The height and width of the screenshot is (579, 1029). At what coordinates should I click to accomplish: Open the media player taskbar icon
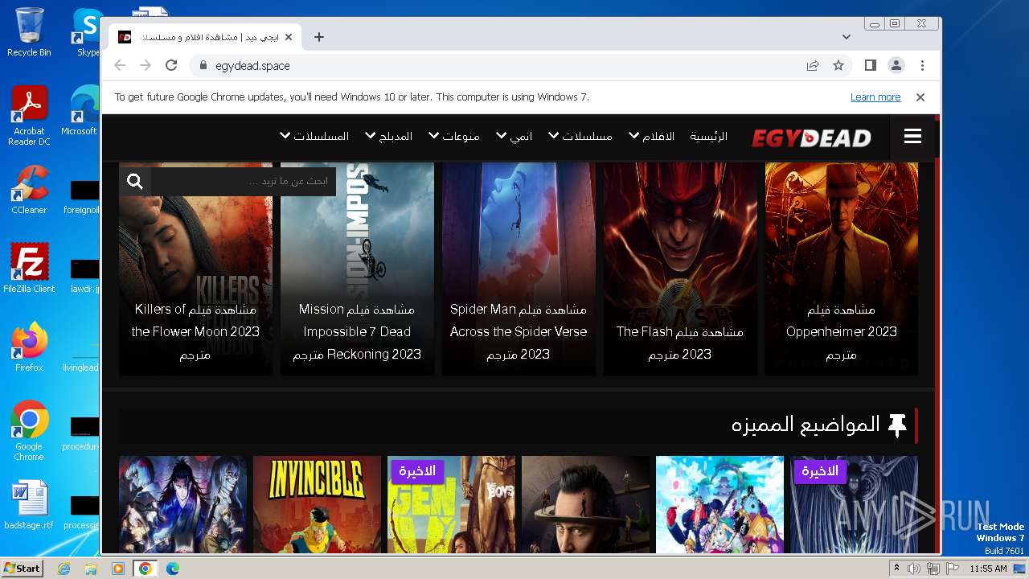click(x=118, y=569)
